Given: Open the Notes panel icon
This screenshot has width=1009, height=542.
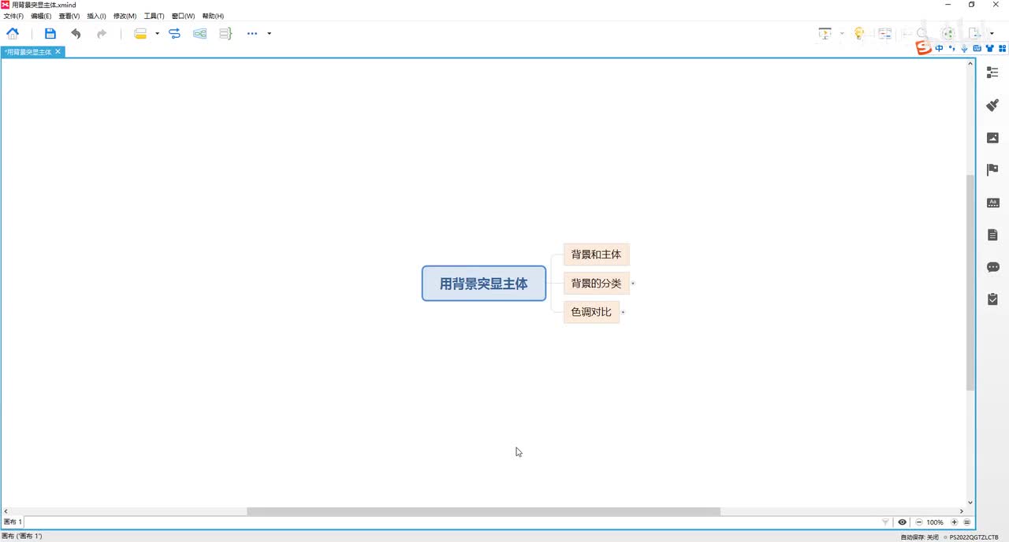Looking at the screenshot, I should tap(992, 235).
